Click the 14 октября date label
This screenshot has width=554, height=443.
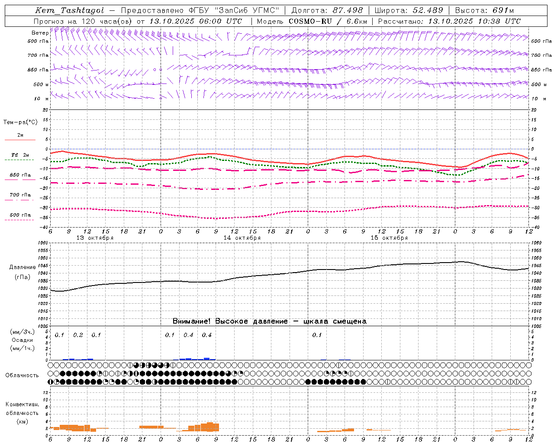[x=242, y=238]
